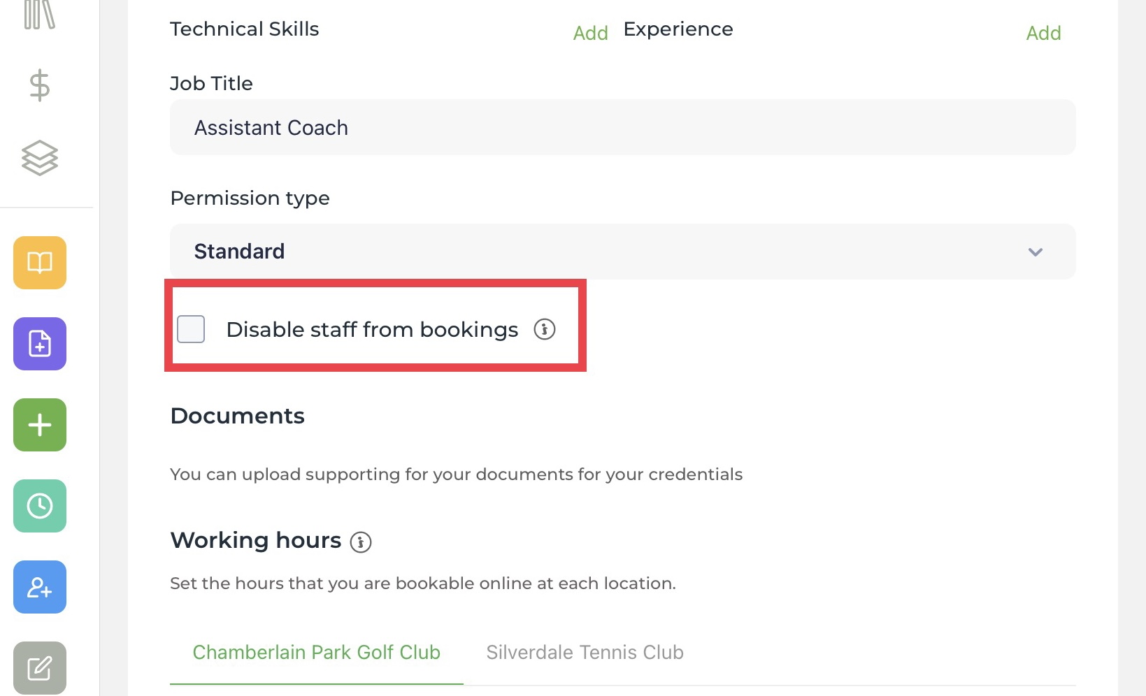The width and height of the screenshot is (1146, 696).
Task: Open the library books sidebar icon
Action: tap(39, 14)
